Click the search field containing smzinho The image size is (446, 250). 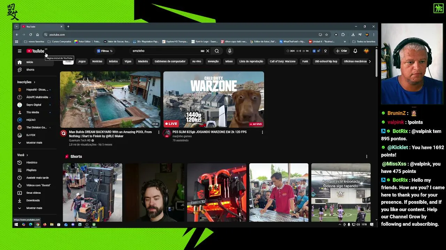(x=166, y=51)
